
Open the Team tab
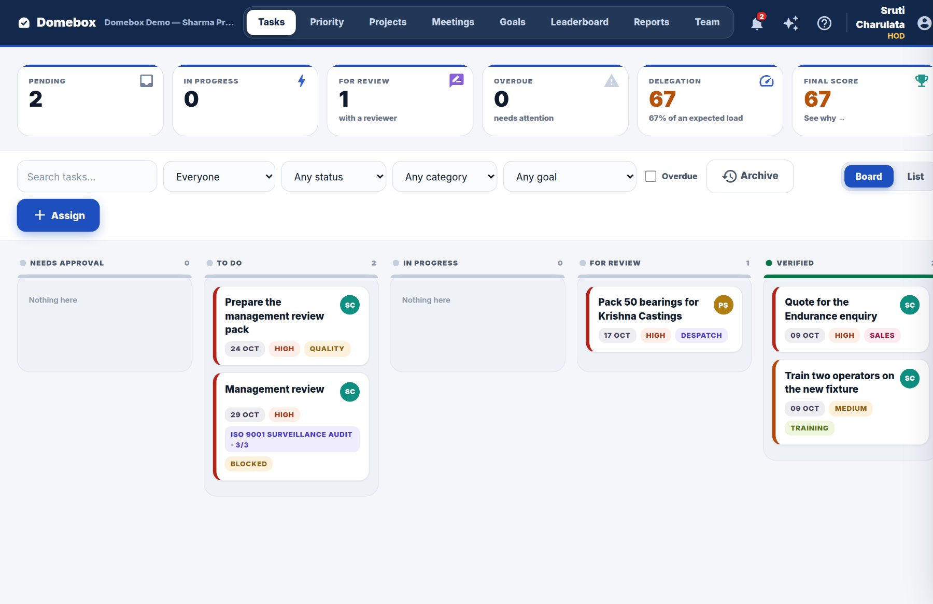point(707,22)
